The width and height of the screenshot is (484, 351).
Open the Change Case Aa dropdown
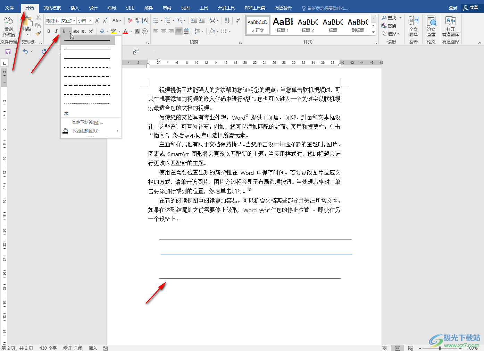pos(117,21)
